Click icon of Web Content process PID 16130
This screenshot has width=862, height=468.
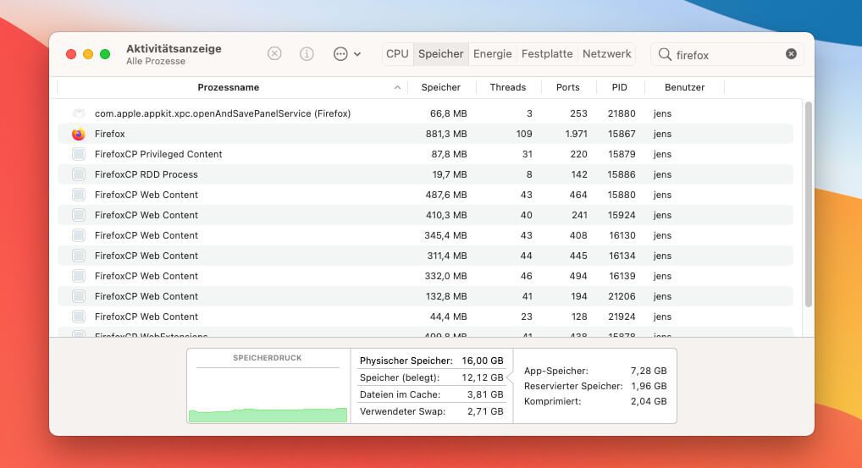click(79, 235)
